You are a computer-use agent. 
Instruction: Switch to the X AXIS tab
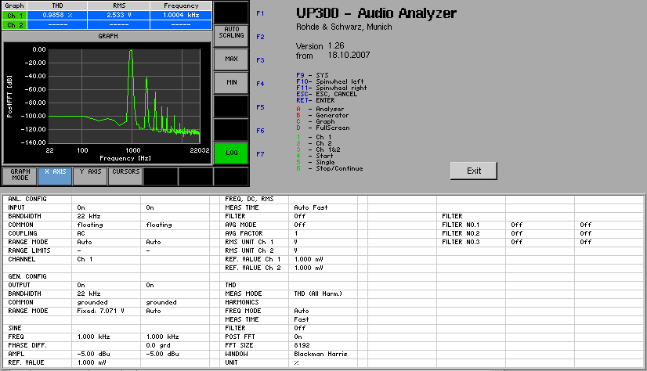(x=55, y=176)
